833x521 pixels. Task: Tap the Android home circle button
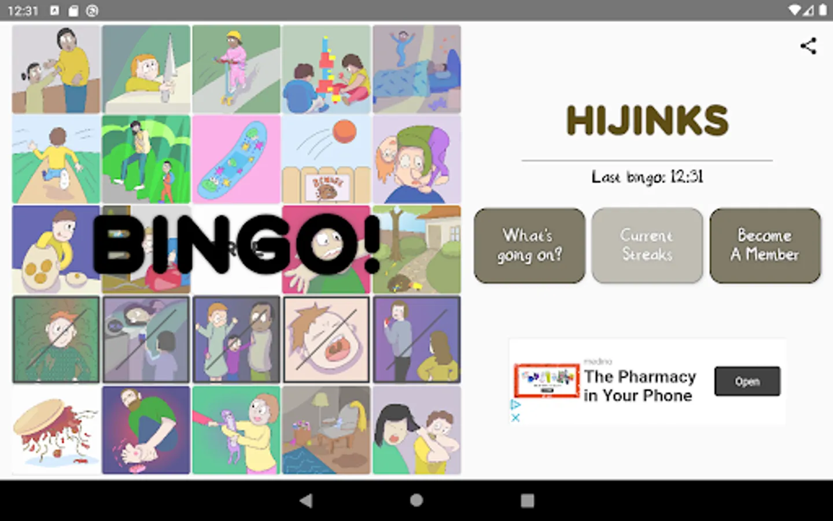(x=417, y=501)
